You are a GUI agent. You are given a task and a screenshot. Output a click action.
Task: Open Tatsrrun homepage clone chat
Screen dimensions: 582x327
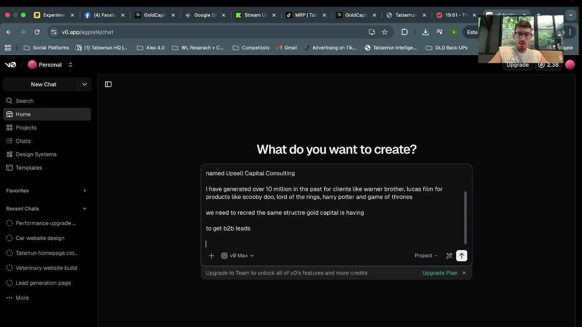[x=47, y=253]
